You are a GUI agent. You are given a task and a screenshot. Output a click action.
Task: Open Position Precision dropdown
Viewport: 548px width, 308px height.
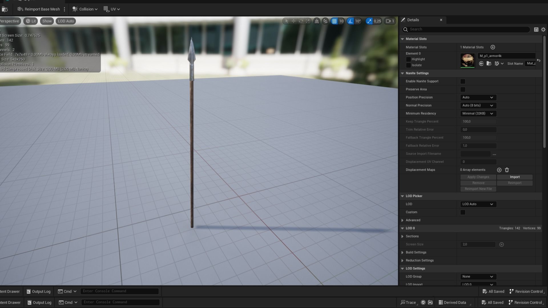click(x=478, y=98)
